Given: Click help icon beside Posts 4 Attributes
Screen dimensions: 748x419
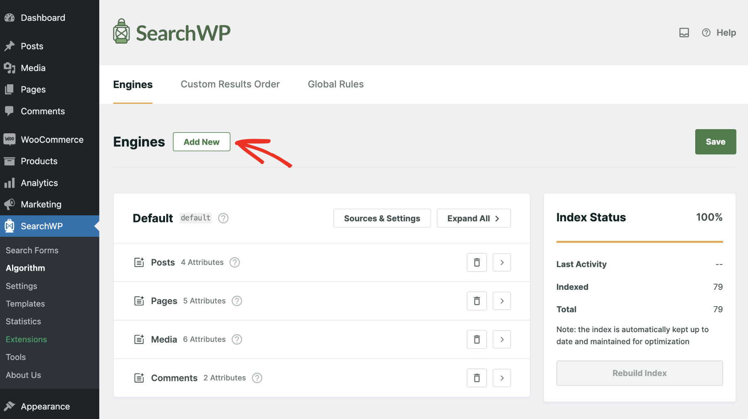Looking at the screenshot, I should [x=235, y=262].
